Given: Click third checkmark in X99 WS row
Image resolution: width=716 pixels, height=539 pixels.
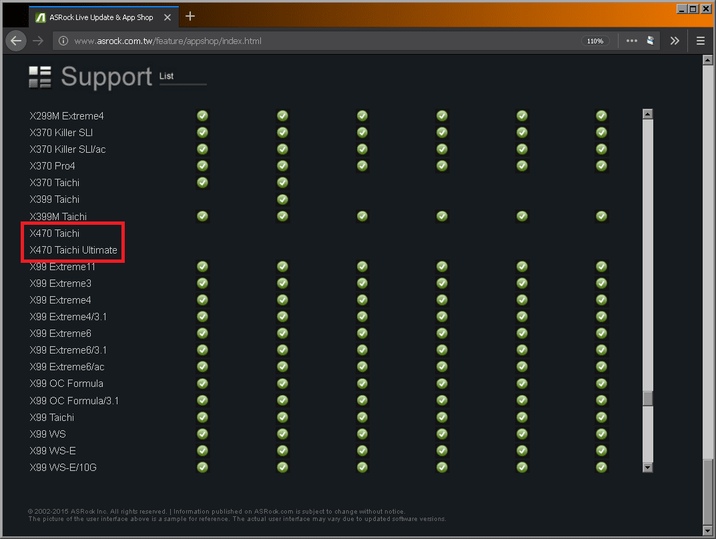Looking at the screenshot, I should pyautogui.click(x=362, y=434).
